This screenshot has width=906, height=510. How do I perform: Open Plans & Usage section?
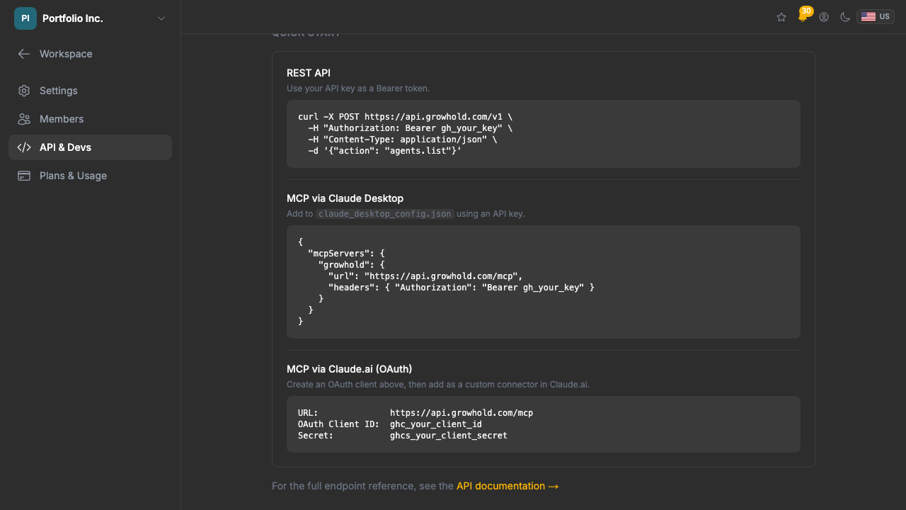coord(90,176)
